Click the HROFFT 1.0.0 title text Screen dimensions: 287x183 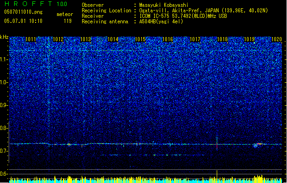coord(36,4)
